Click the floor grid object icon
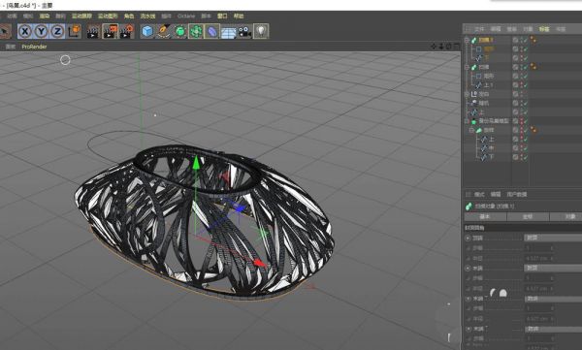This screenshot has width=582, height=350. click(x=229, y=32)
